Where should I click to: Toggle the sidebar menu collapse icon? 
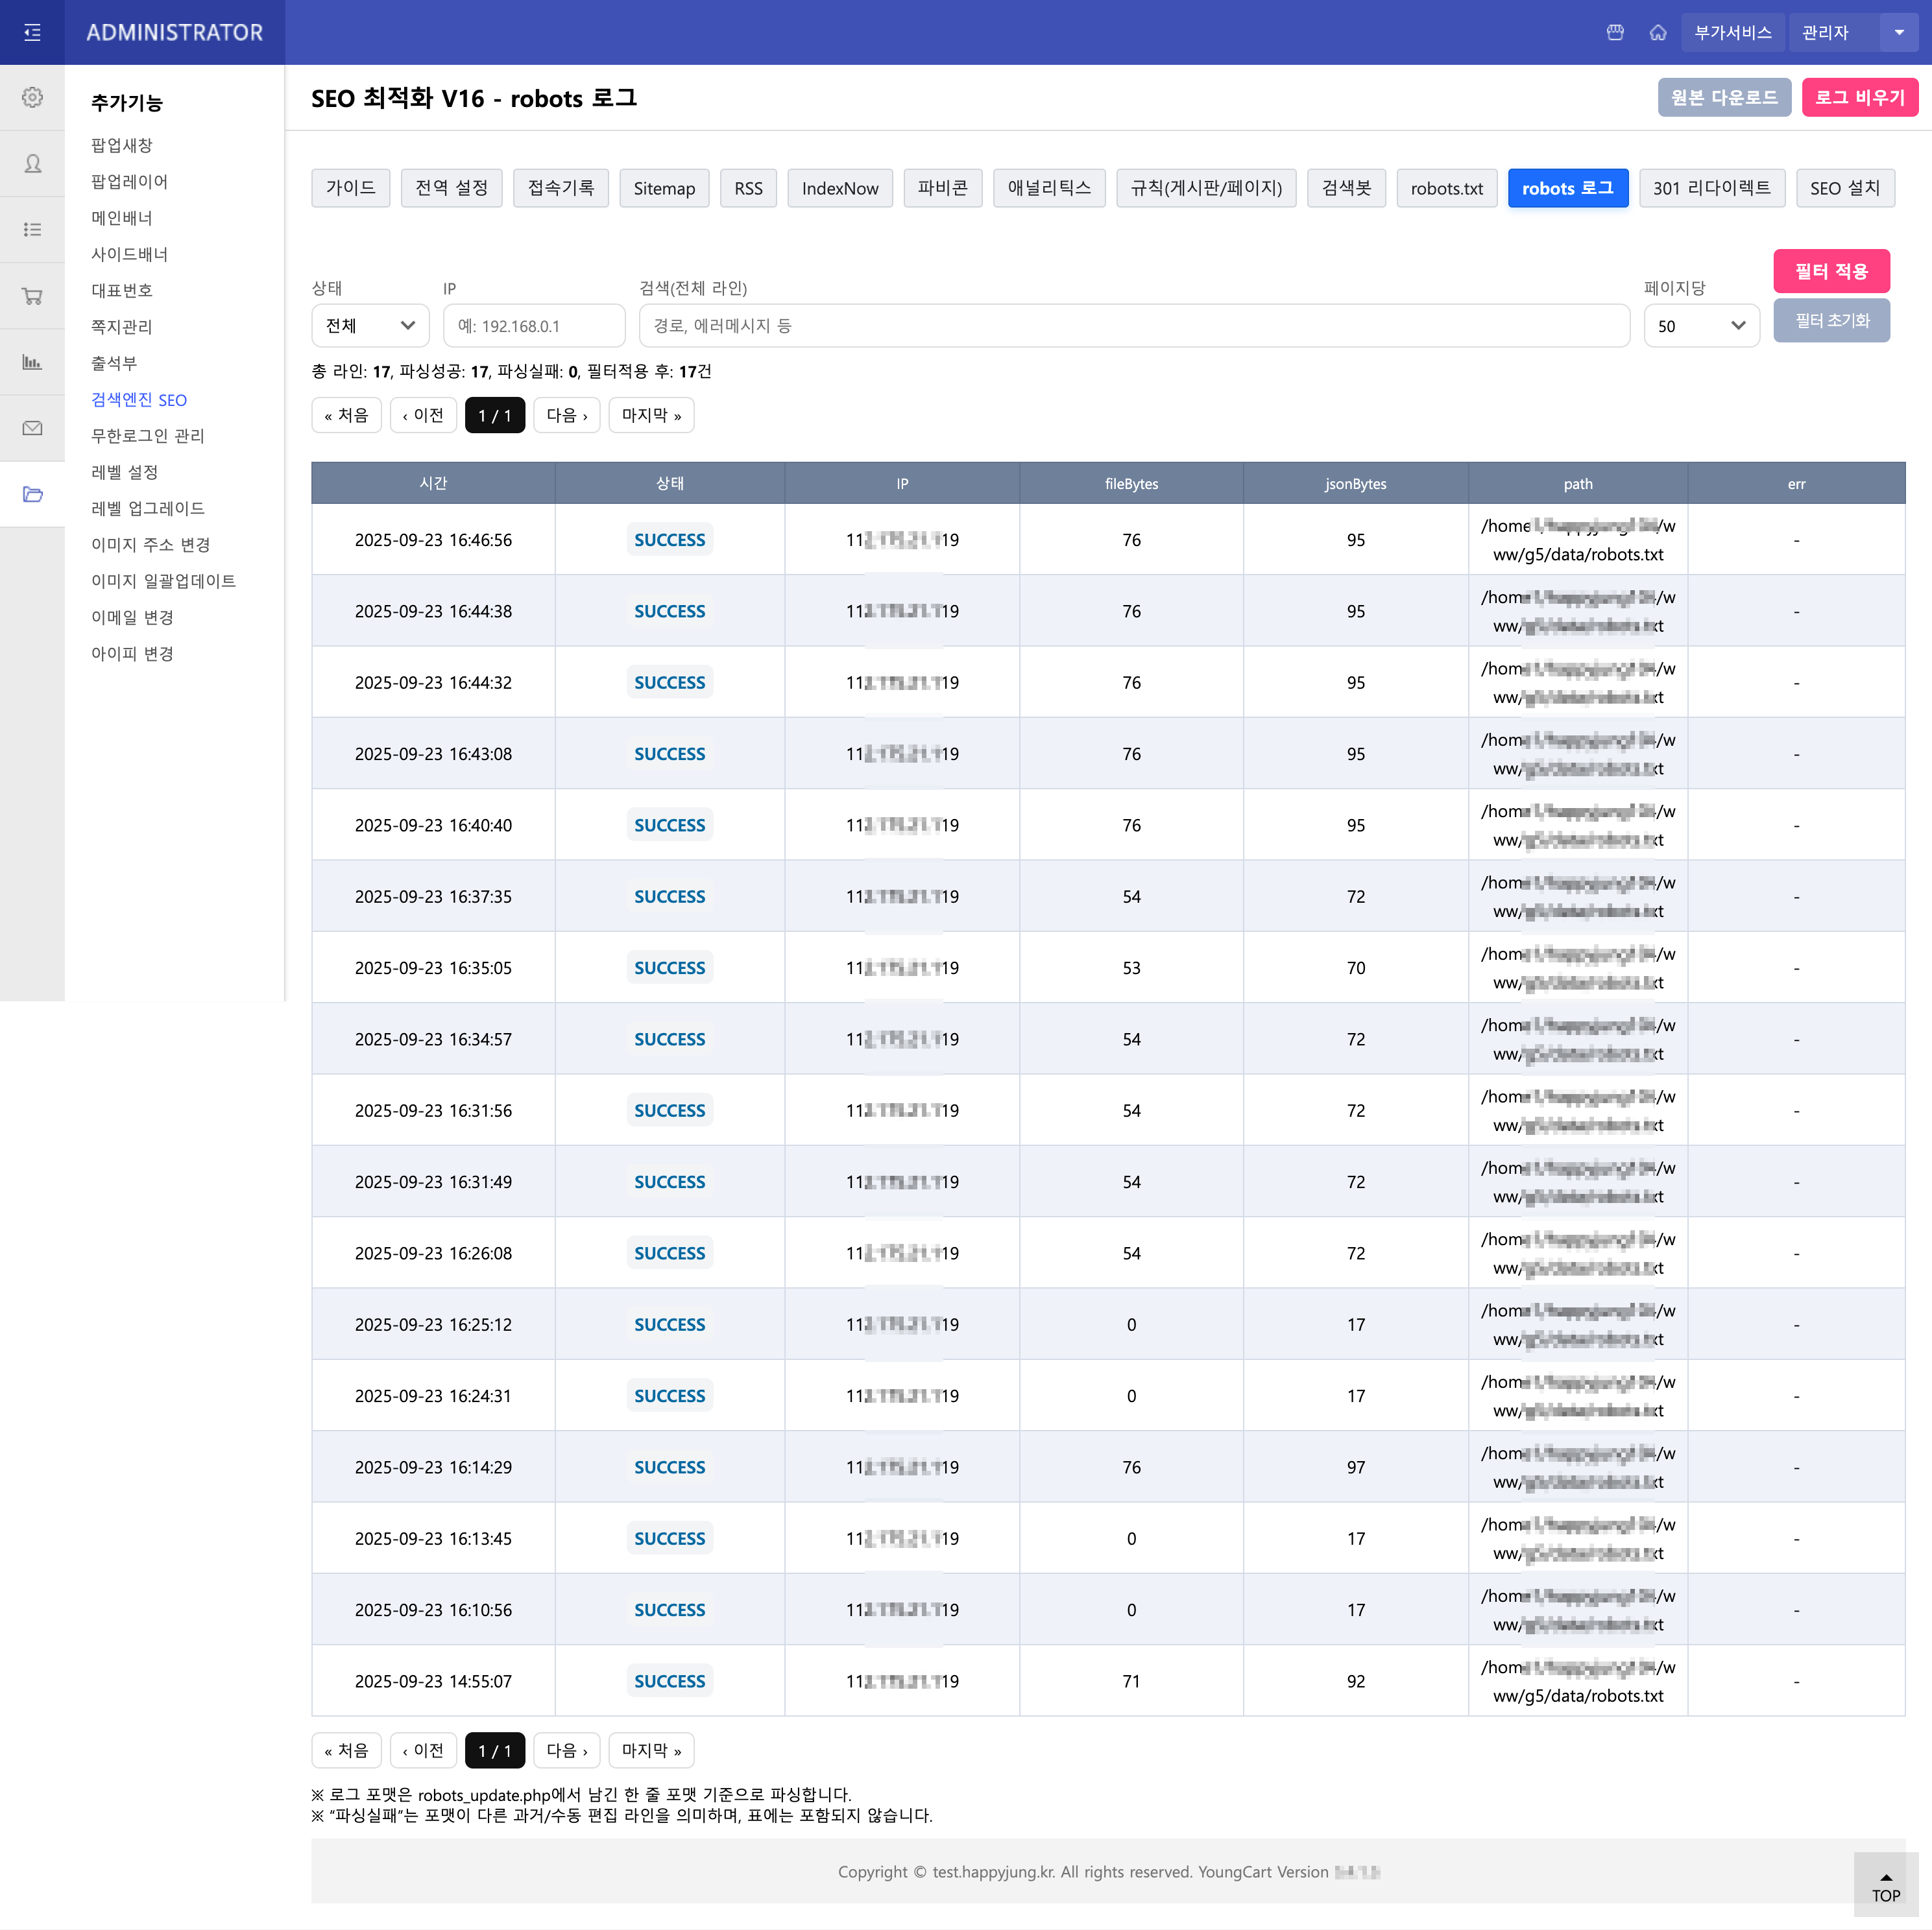pos(32,32)
